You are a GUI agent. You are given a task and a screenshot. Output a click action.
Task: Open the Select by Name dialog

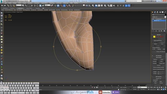pos(26,5)
